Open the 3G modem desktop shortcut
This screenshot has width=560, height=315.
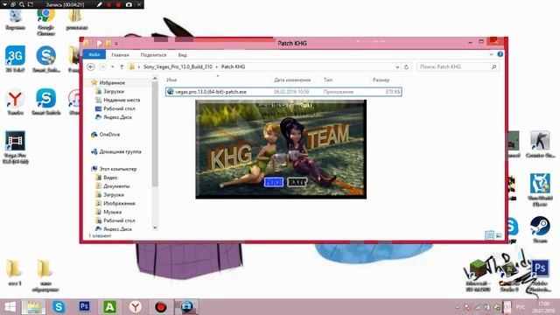15,59
